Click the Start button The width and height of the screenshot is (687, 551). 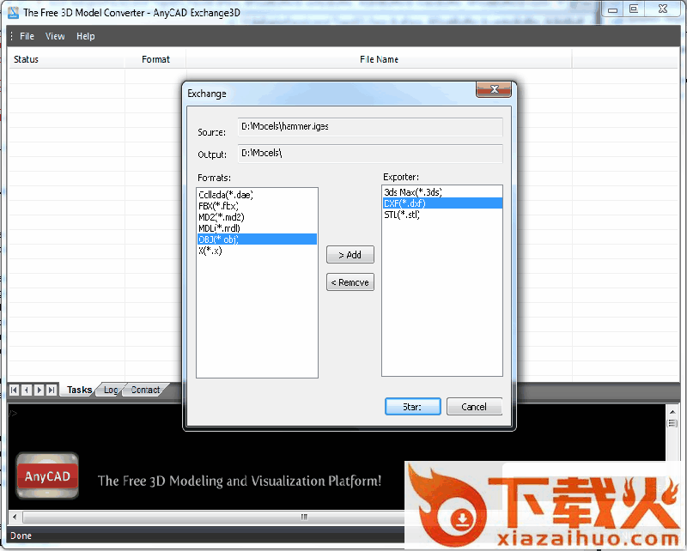click(413, 407)
